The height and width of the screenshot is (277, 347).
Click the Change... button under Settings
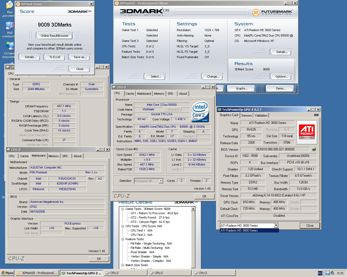coord(213,77)
